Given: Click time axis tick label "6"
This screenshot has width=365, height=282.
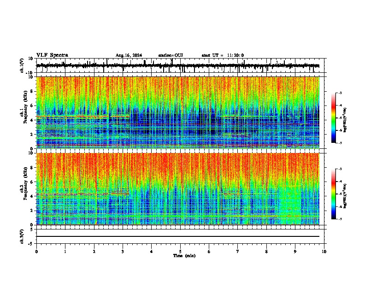Looking at the screenshot, I should pyautogui.click(x=209, y=252).
